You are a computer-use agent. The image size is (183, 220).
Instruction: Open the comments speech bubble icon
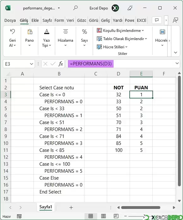point(157,20)
